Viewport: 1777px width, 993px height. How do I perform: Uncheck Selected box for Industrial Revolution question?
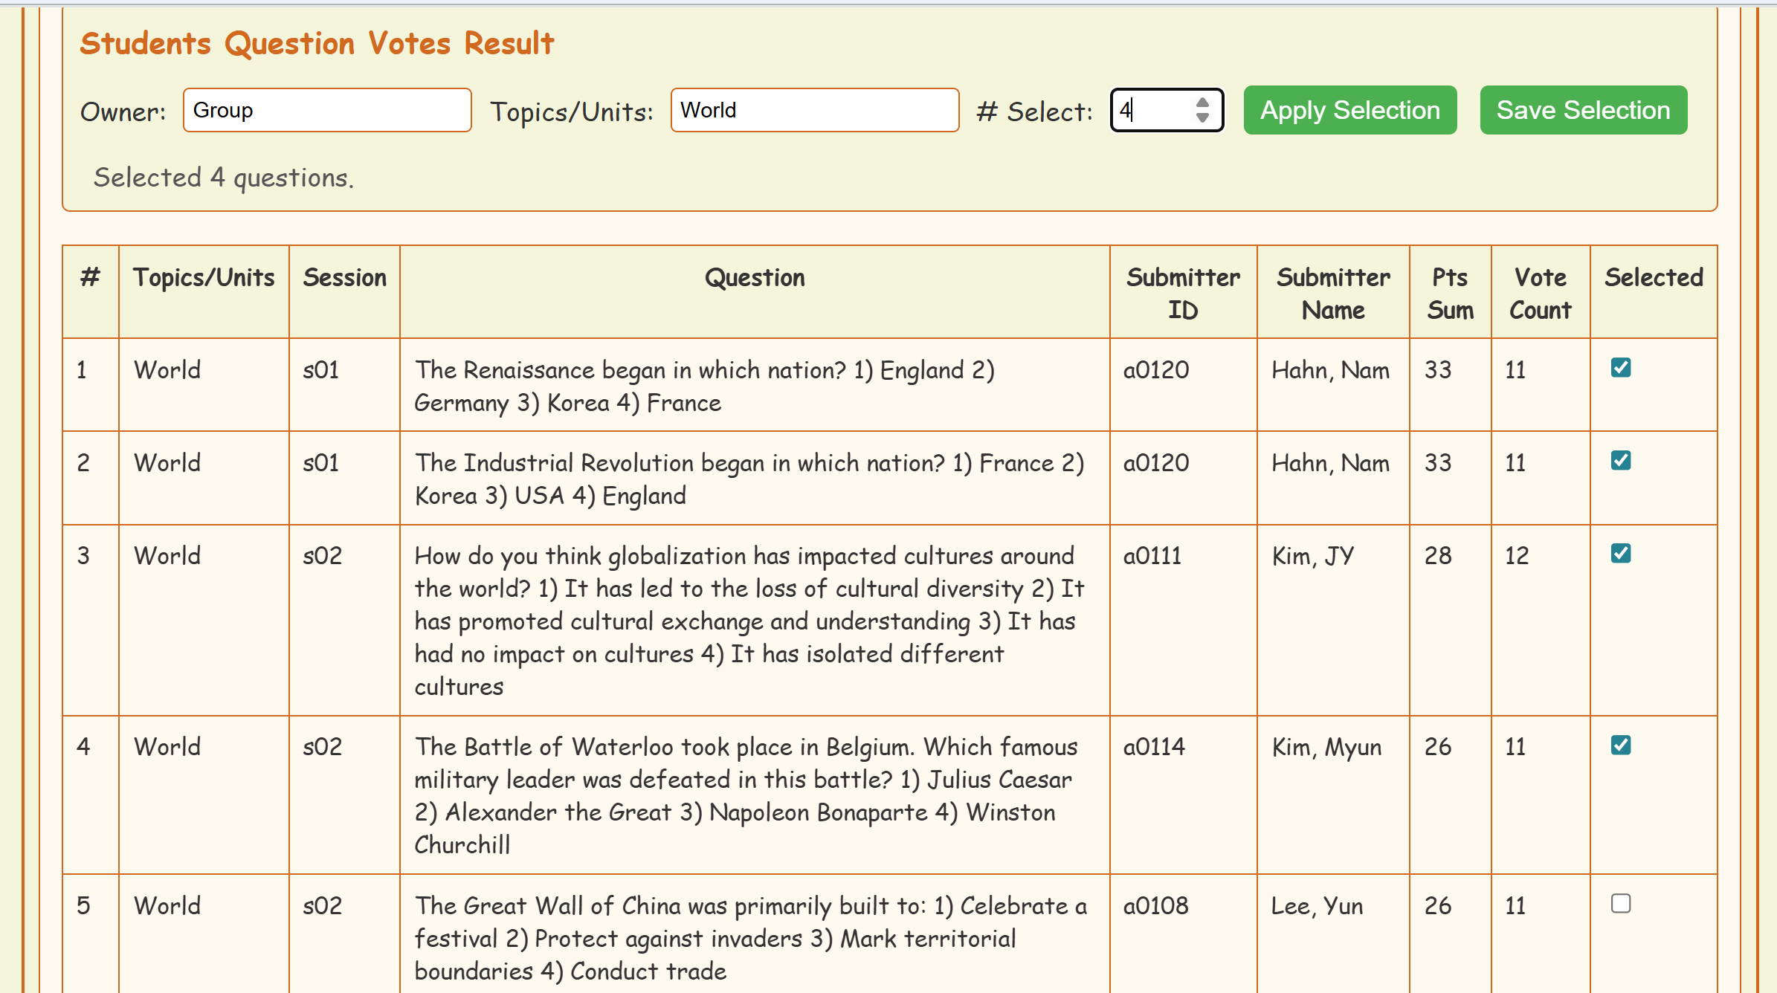tap(1621, 461)
